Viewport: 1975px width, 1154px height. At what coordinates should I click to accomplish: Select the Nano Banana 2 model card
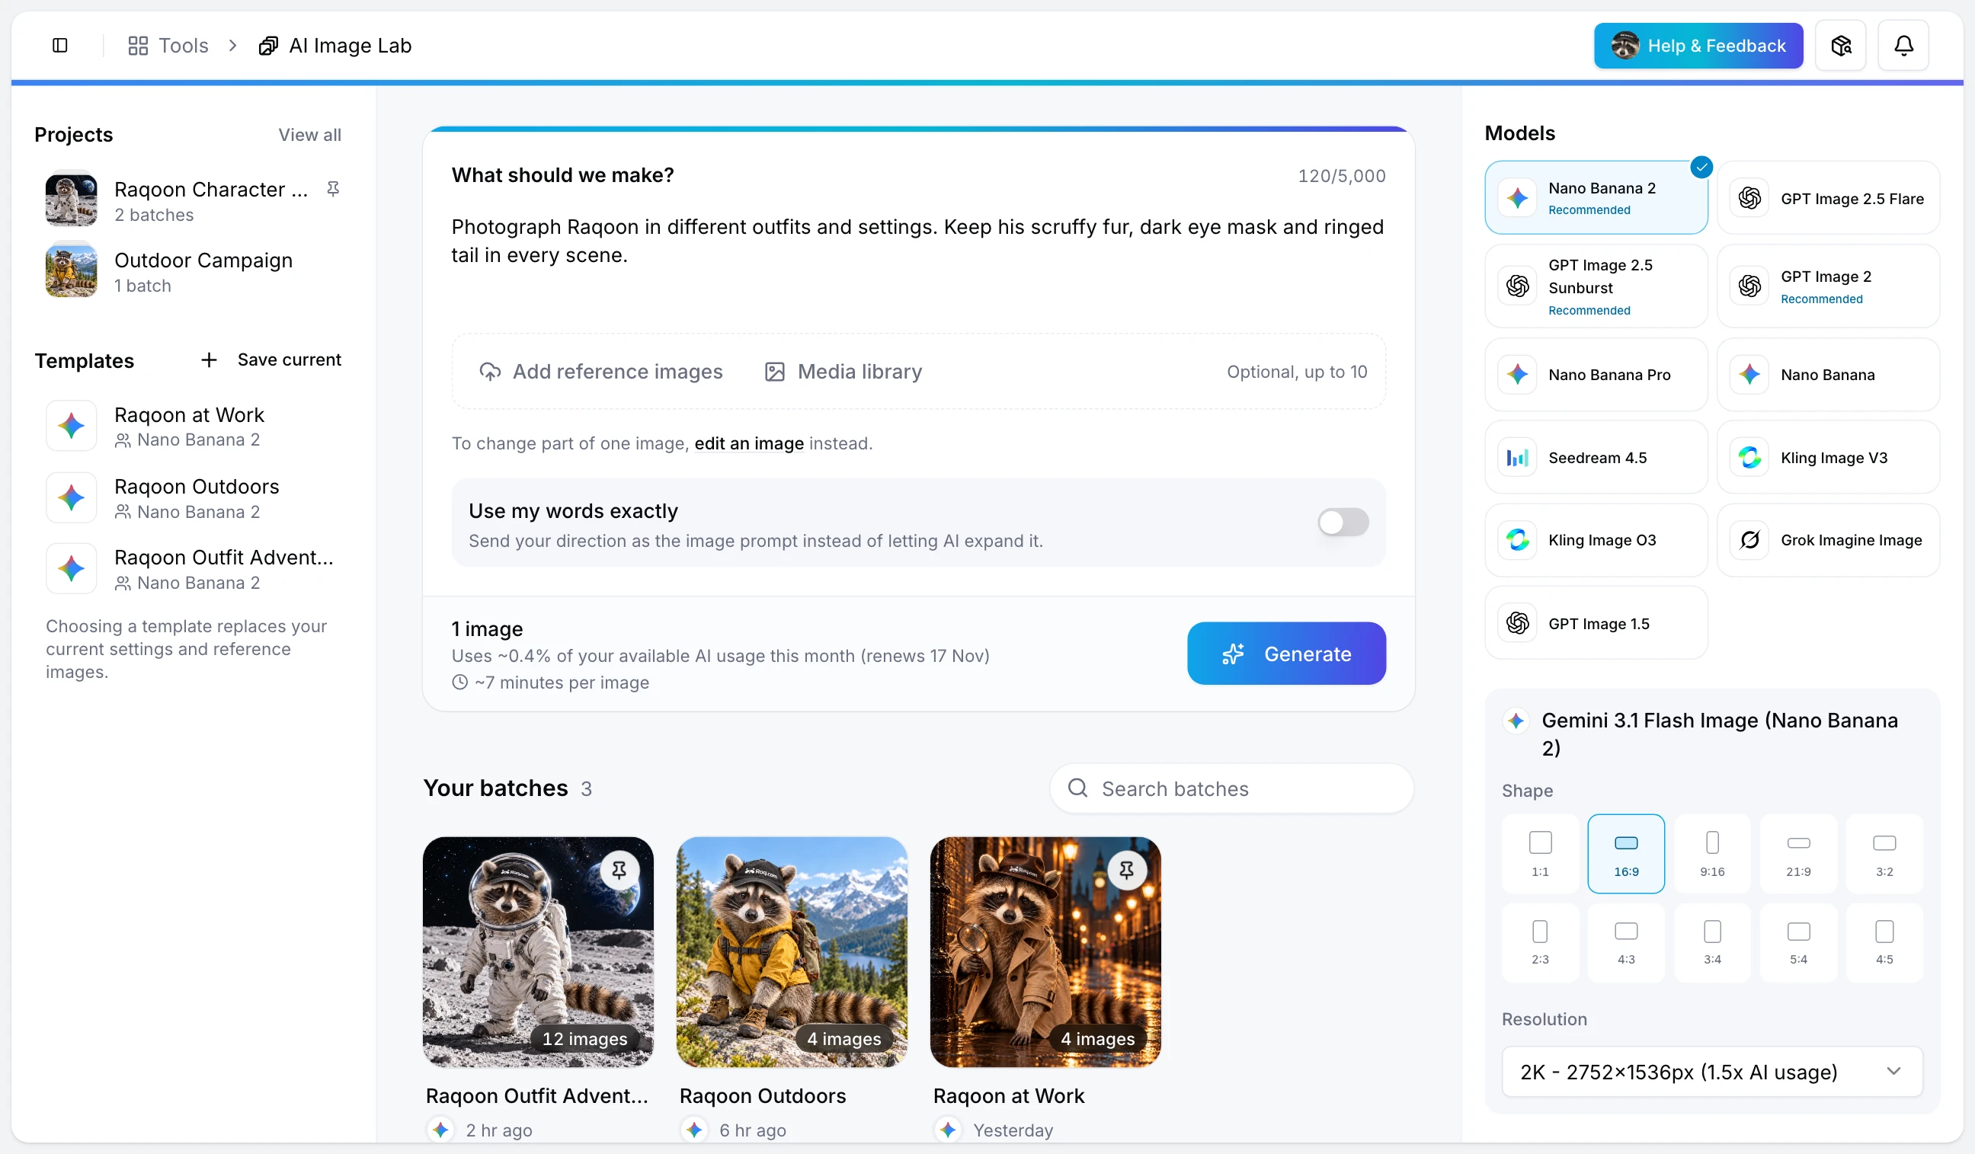click(x=1596, y=197)
